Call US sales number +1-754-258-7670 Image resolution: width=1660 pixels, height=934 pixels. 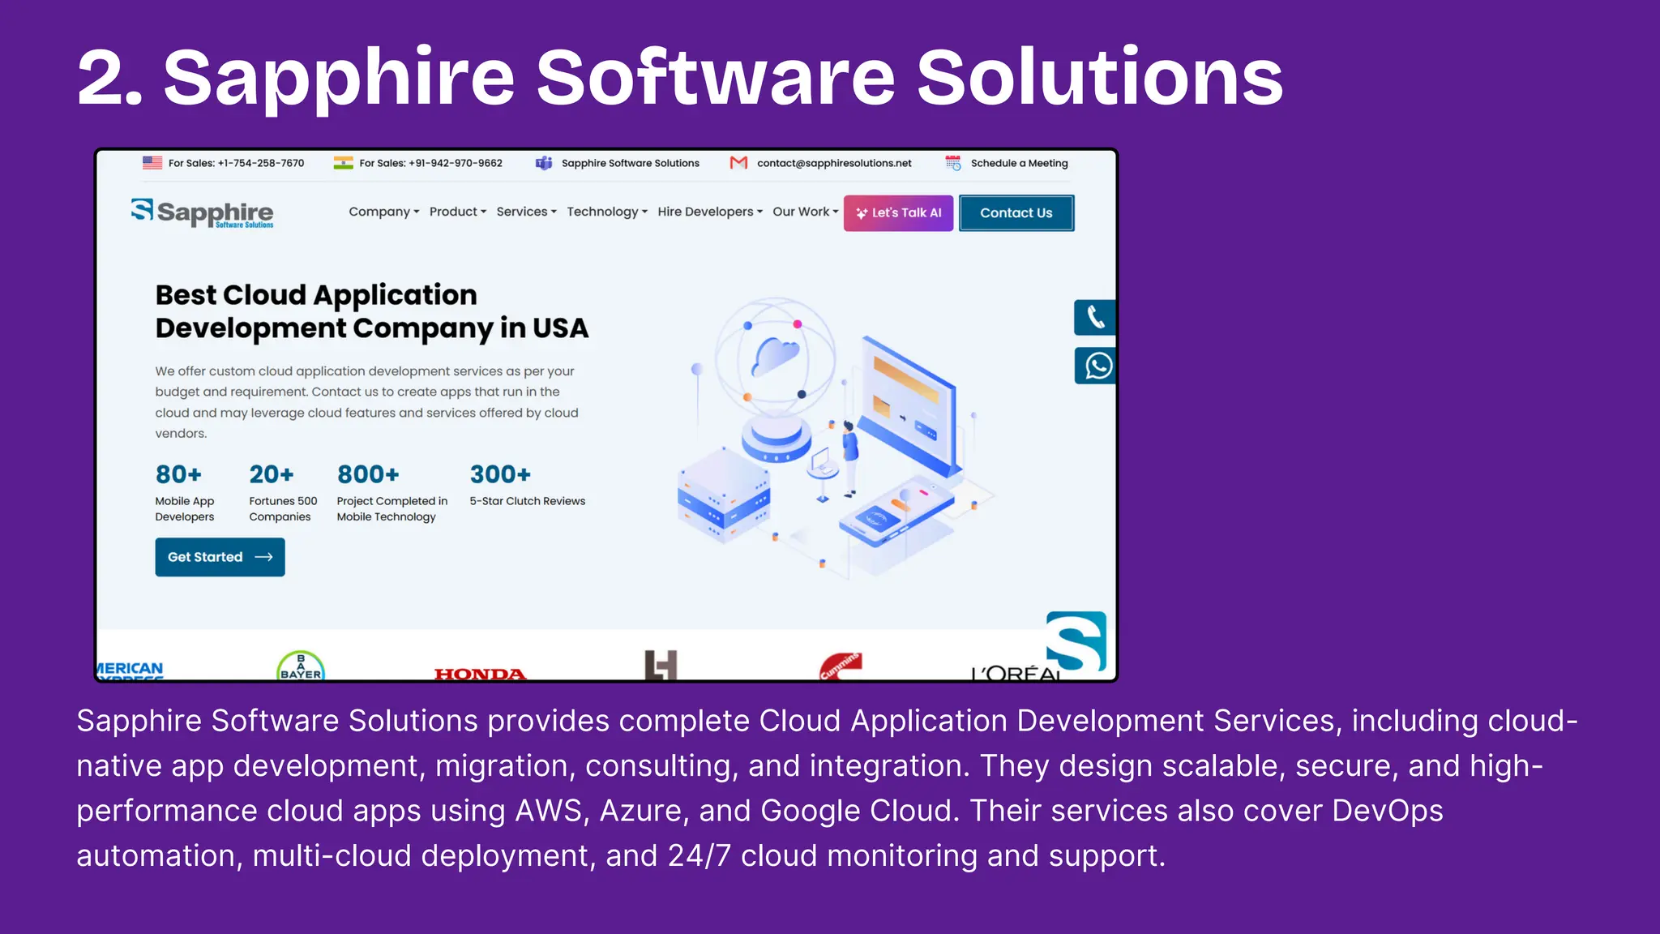click(237, 163)
